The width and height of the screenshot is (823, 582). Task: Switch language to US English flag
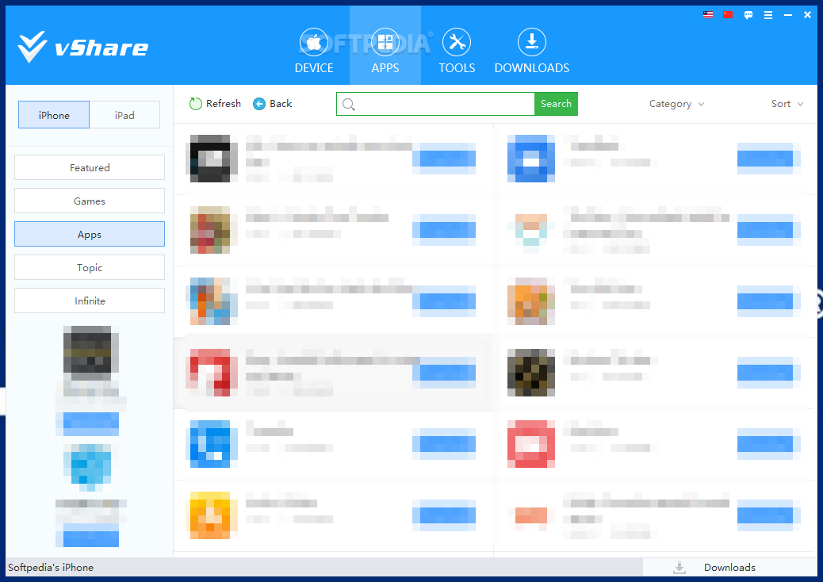(708, 15)
